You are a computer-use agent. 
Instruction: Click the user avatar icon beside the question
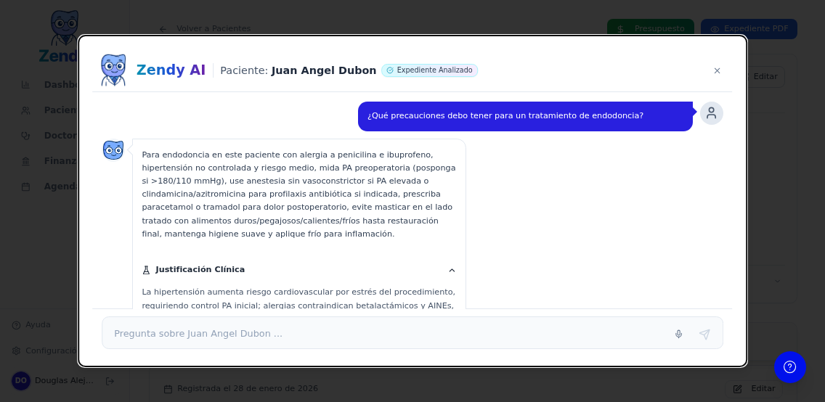tap(712, 113)
